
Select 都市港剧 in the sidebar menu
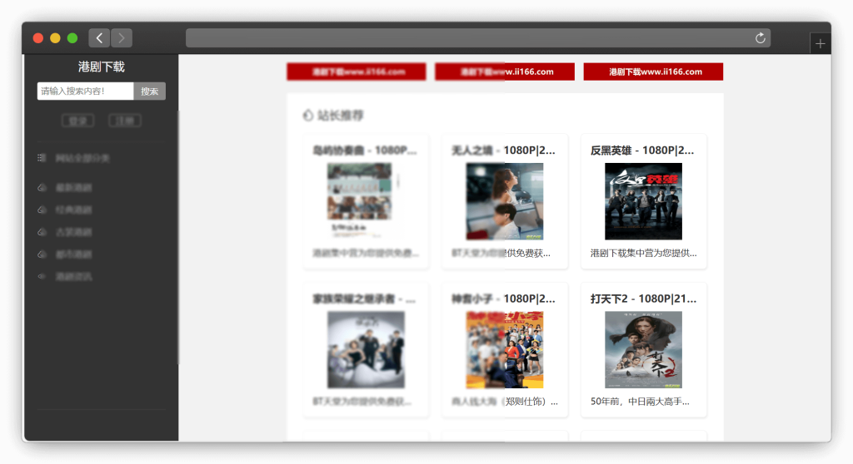click(x=73, y=254)
